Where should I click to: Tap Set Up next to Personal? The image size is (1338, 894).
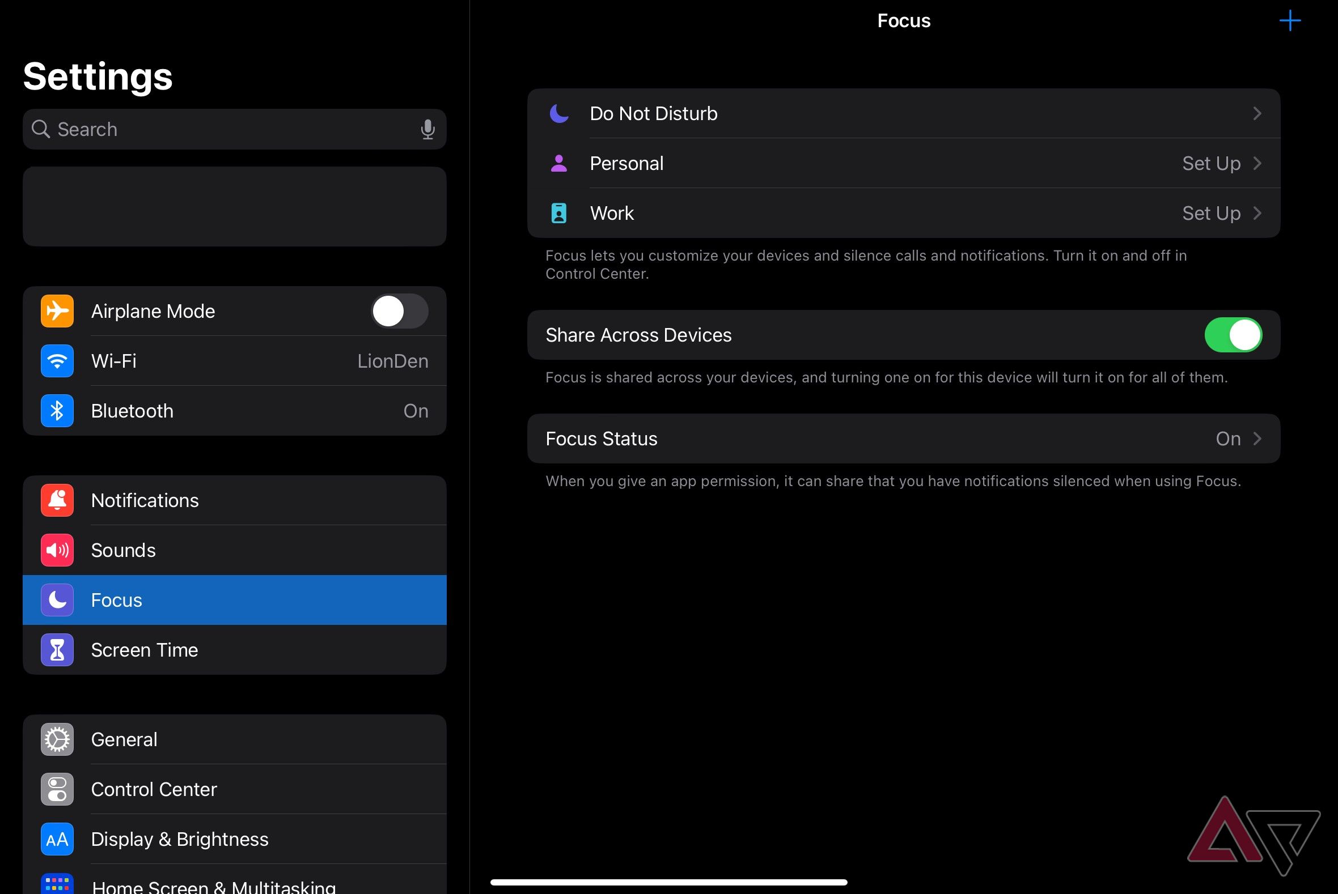pyautogui.click(x=1211, y=164)
